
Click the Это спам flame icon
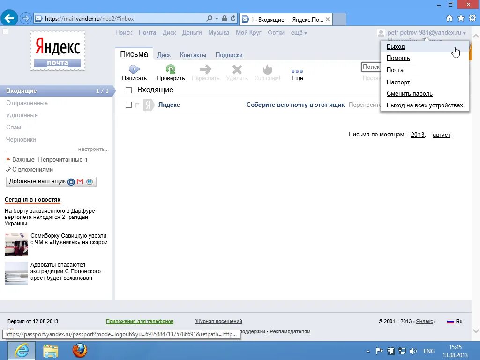click(x=268, y=69)
